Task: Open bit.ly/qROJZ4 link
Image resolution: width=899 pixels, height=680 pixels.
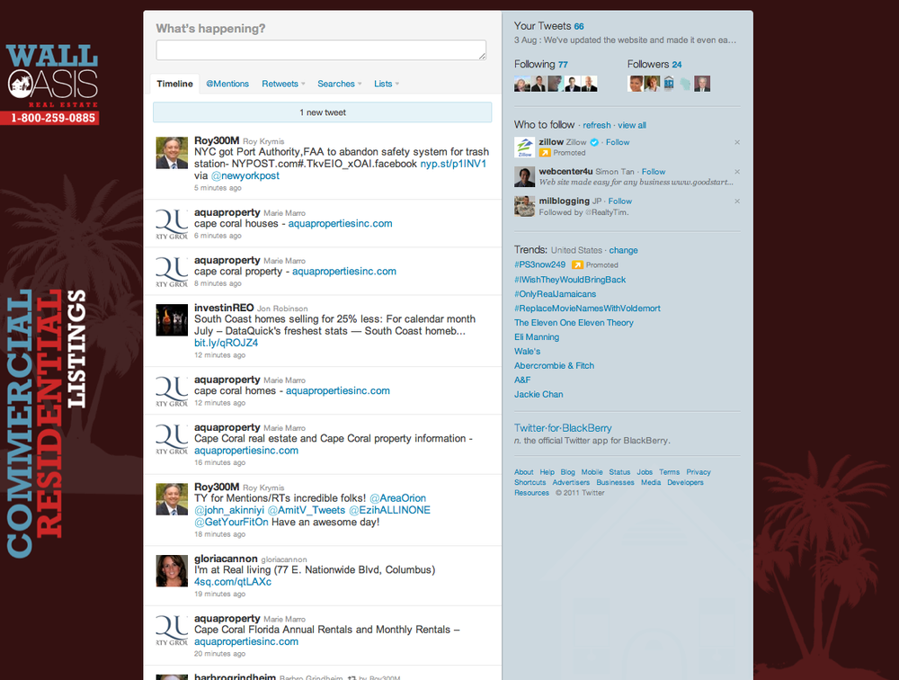Action: click(x=226, y=343)
